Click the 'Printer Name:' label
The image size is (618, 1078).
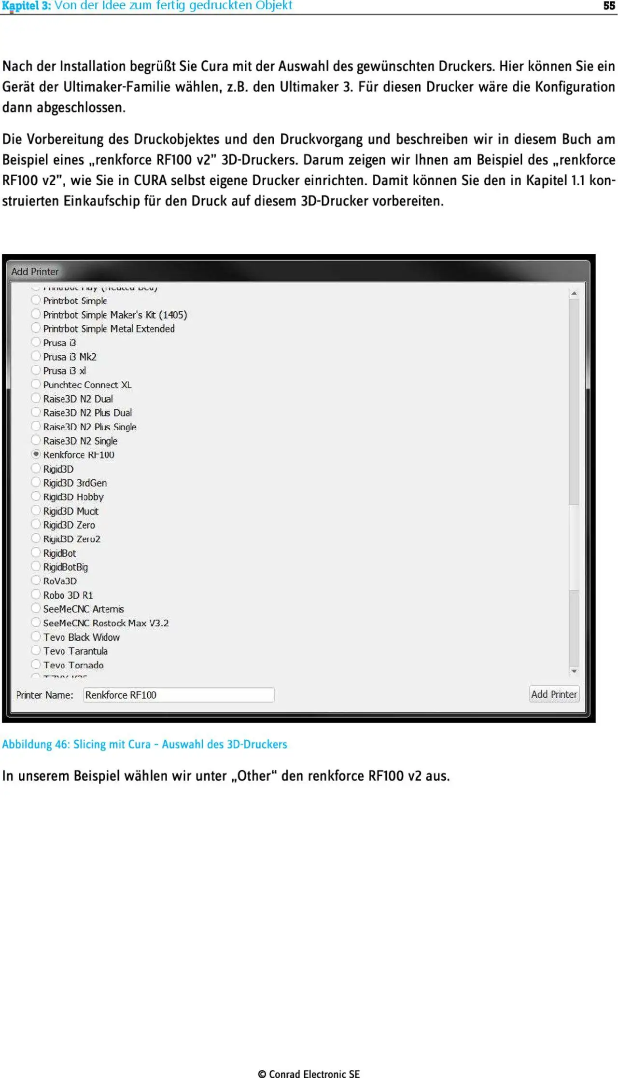pos(45,695)
